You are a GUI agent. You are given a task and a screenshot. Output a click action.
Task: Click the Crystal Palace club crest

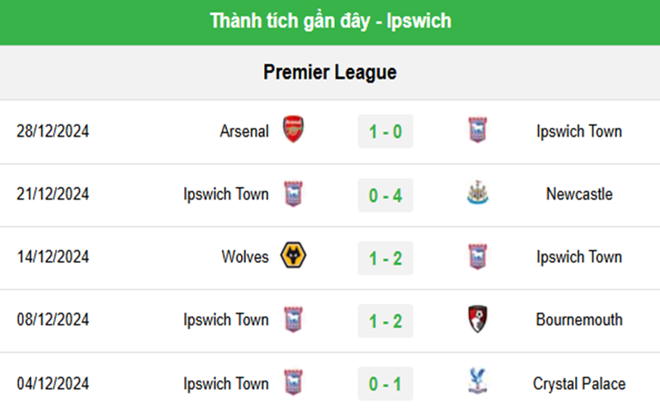[477, 383]
